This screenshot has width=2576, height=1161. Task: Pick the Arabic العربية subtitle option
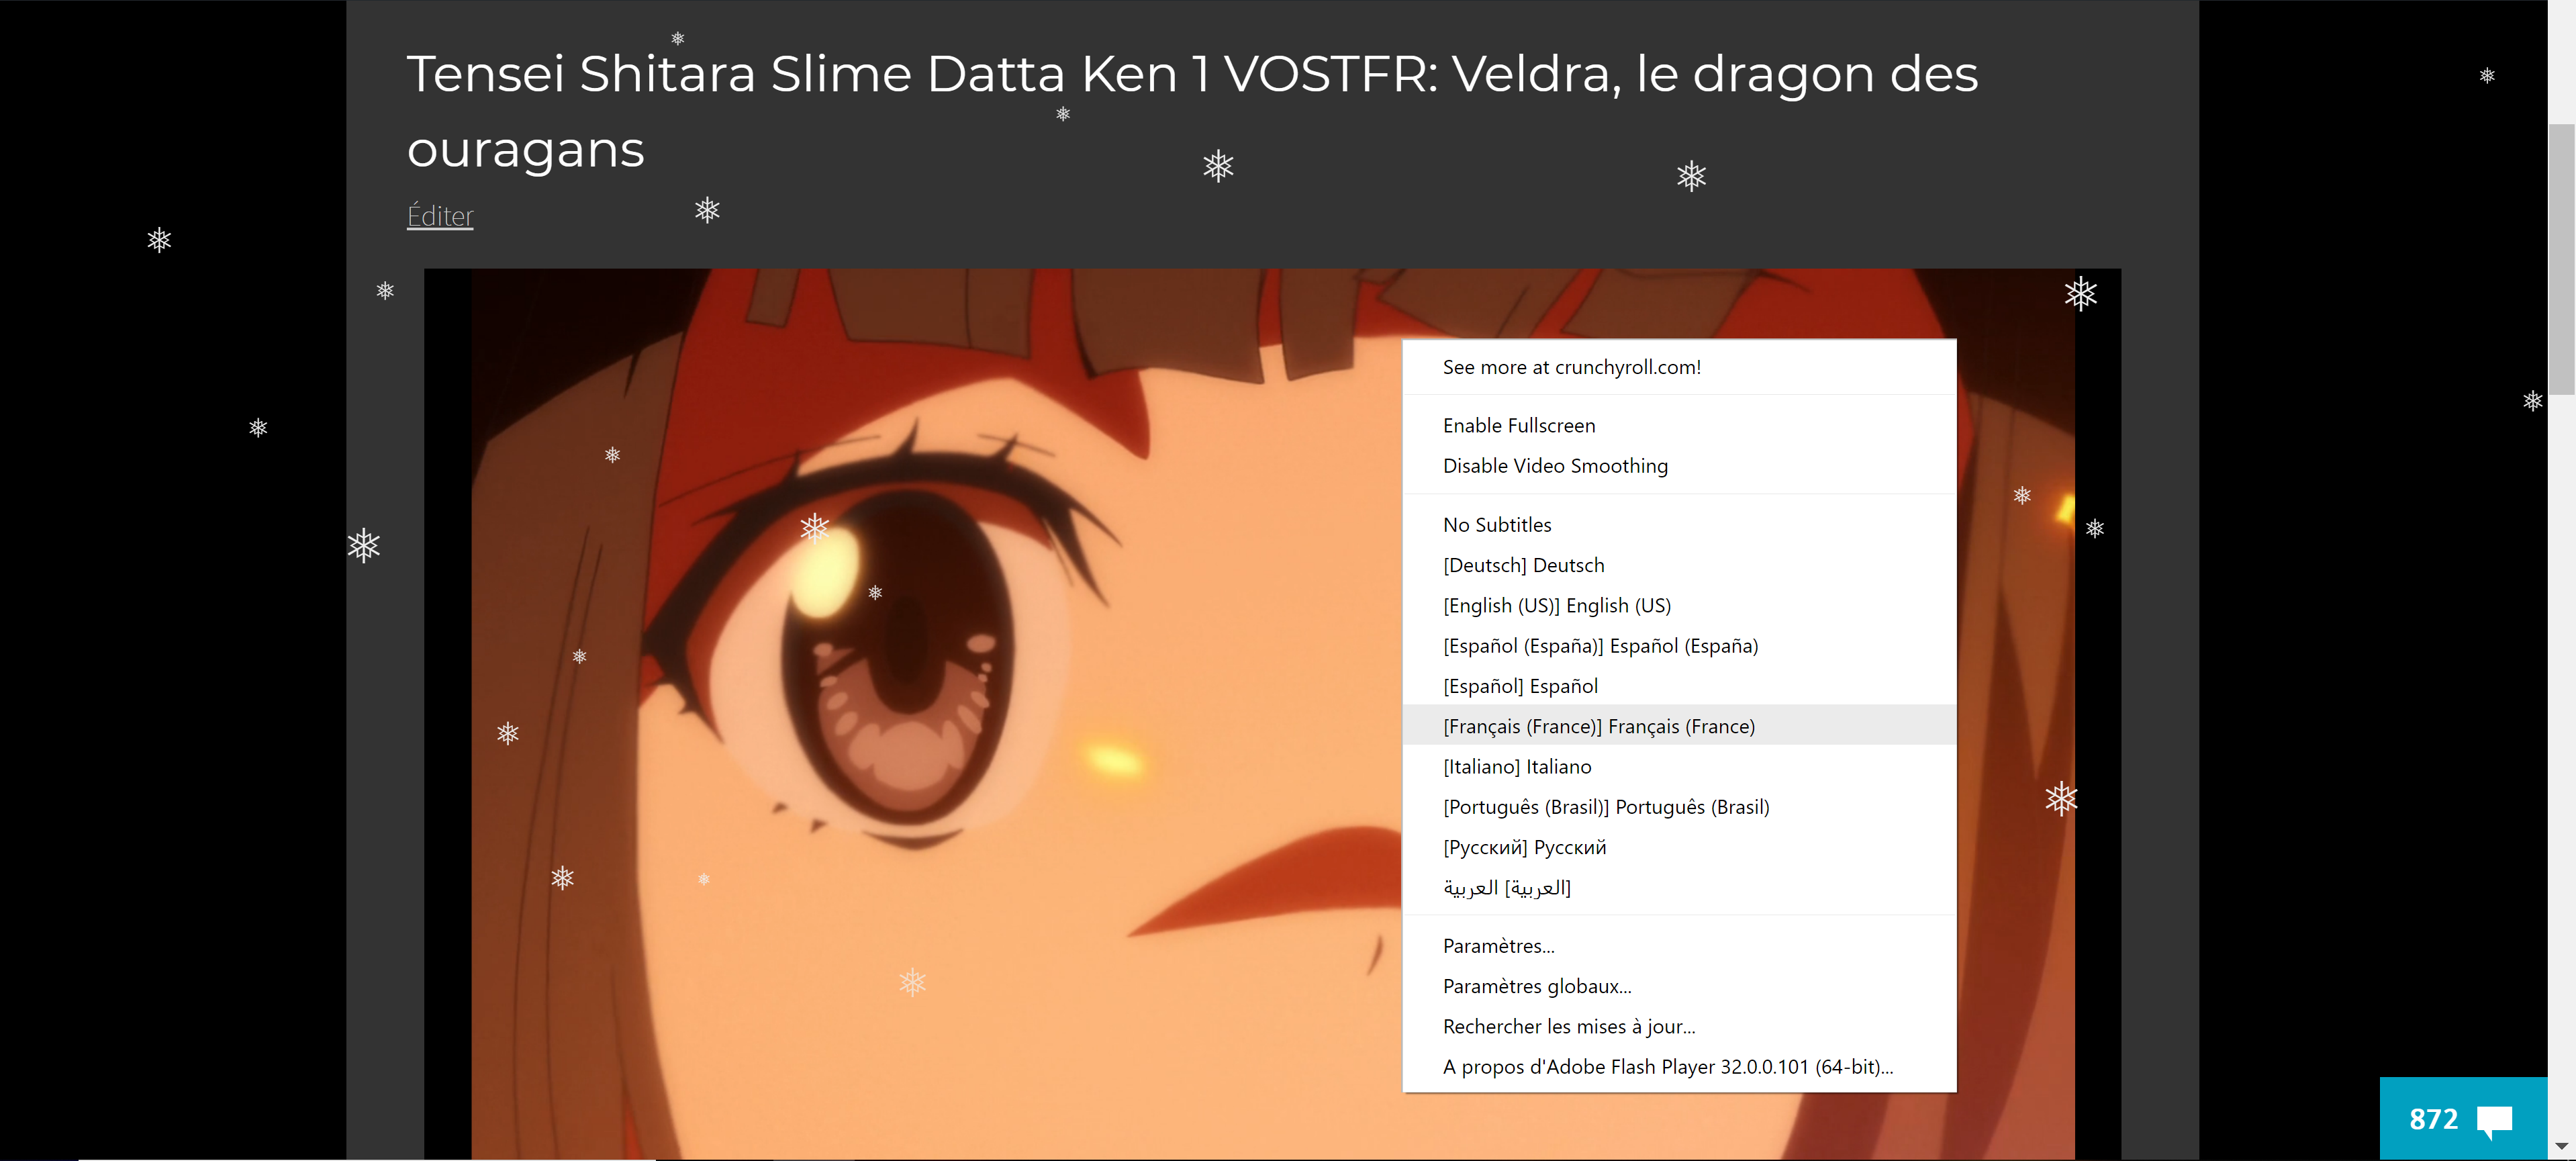tap(1679, 888)
